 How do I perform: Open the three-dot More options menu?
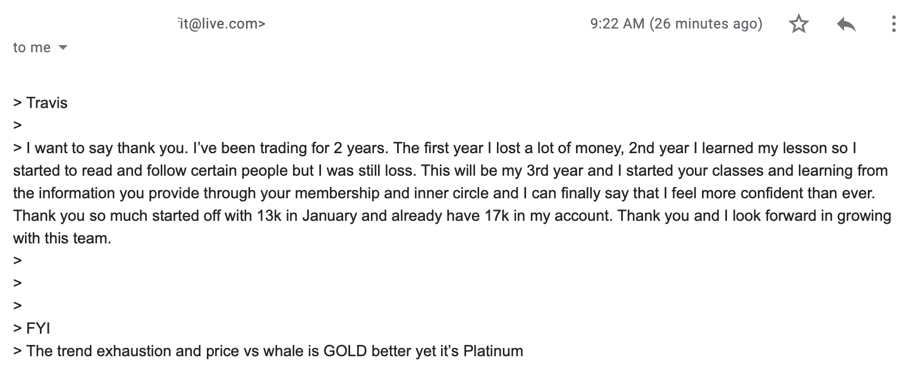coord(893,24)
